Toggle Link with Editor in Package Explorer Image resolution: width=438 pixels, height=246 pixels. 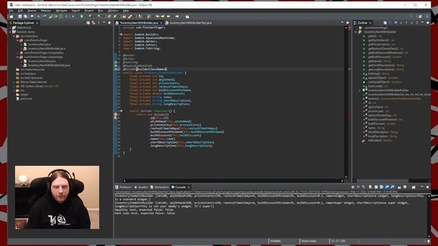[93, 23]
